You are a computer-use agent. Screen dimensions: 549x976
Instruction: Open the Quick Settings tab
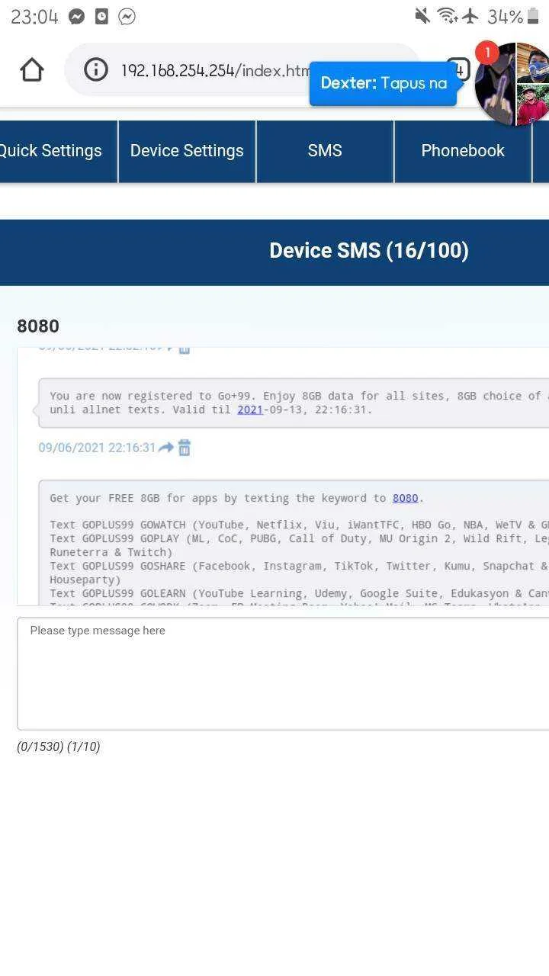coord(50,151)
